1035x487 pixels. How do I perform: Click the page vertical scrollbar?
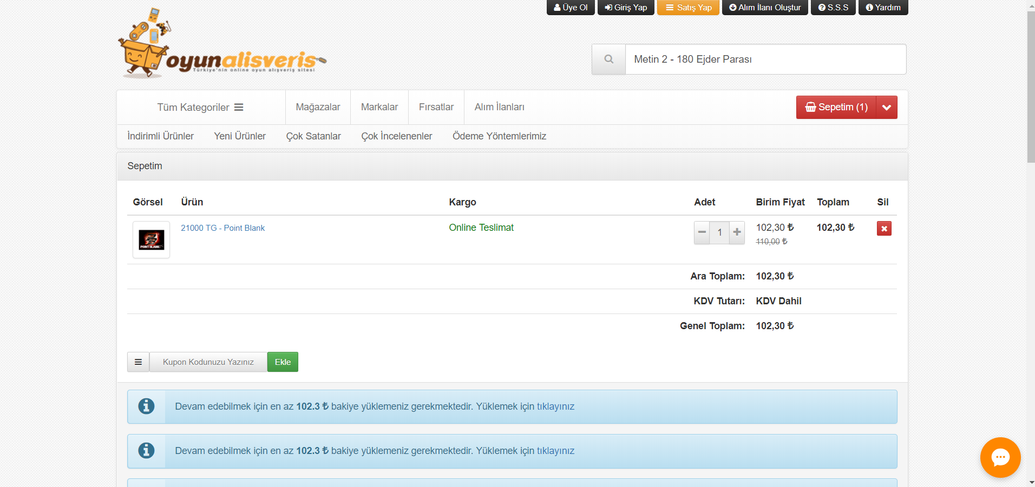[1031, 86]
